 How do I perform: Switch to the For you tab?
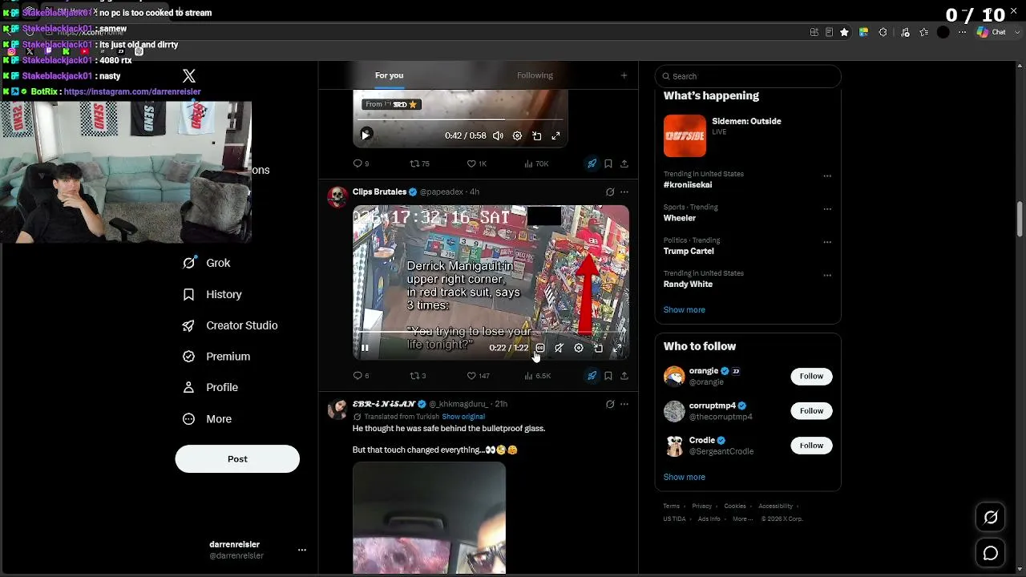(x=389, y=75)
